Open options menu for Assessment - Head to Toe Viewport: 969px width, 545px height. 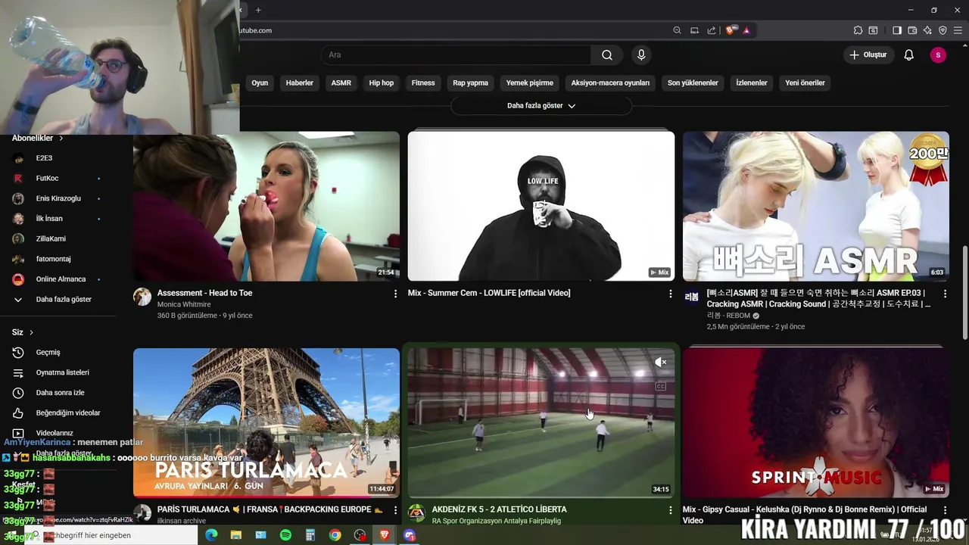tap(395, 294)
